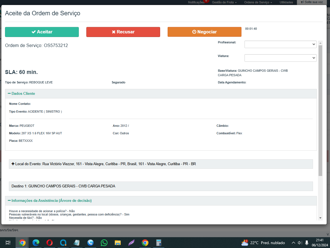Click the Placa: BETXXXX value
Viewport: 330px width, 248px height.
tap(21, 141)
